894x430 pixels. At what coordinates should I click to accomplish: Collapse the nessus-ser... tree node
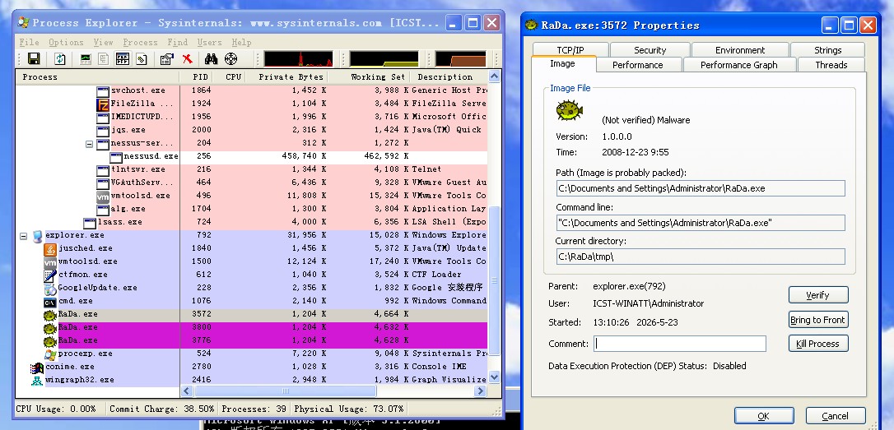tap(90, 144)
